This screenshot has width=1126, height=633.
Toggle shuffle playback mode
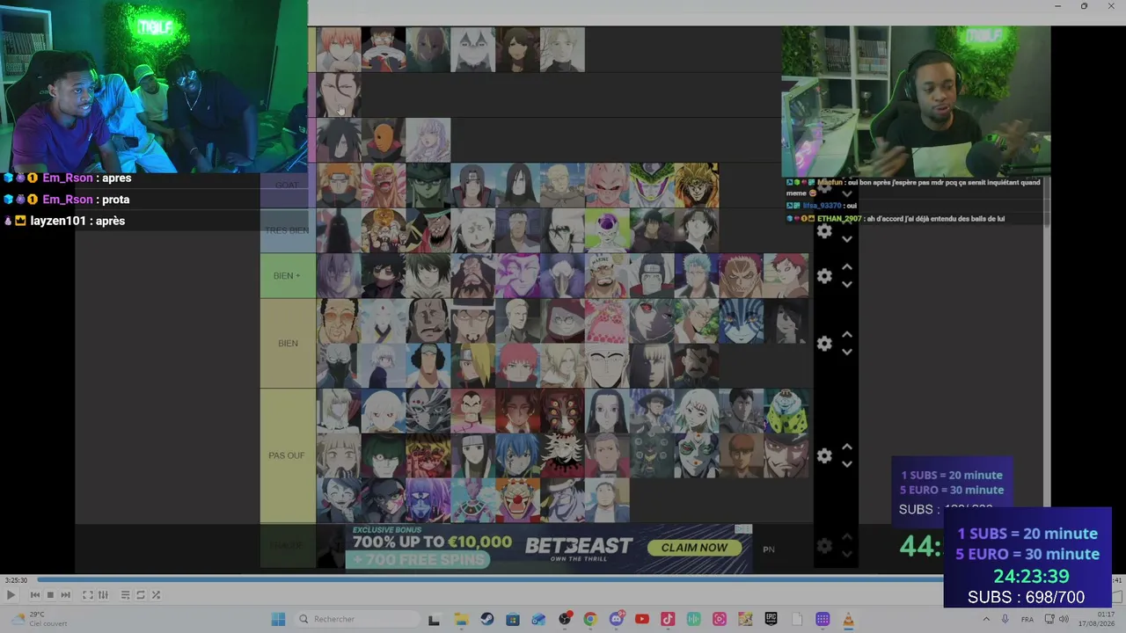(156, 595)
